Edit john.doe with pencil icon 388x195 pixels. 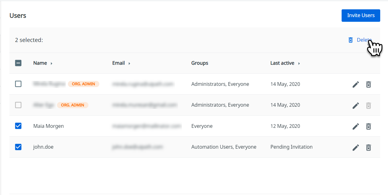tap(356, 147)
